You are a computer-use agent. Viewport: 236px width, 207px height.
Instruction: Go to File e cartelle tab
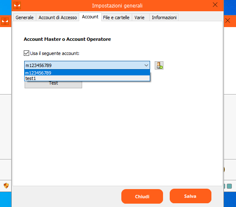tap(116, 17)
